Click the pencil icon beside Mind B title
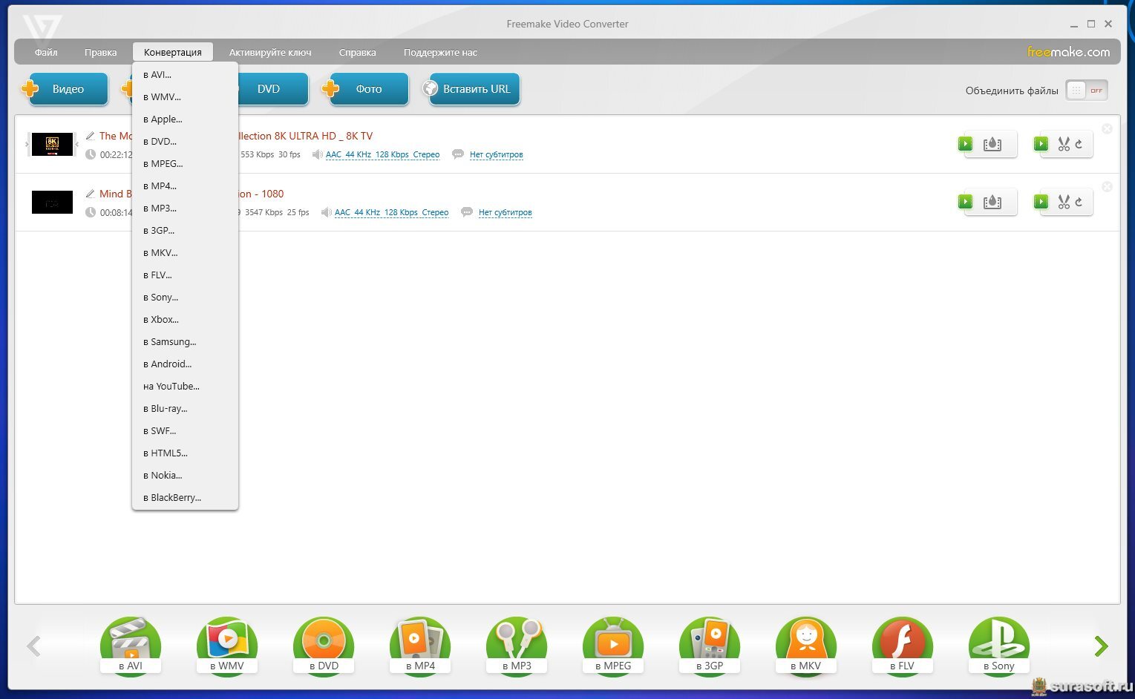This screenshot has width=1135, height=699. (90, 194)
